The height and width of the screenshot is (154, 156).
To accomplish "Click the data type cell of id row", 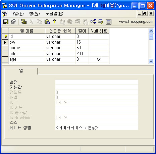I will tap(60, 37).
